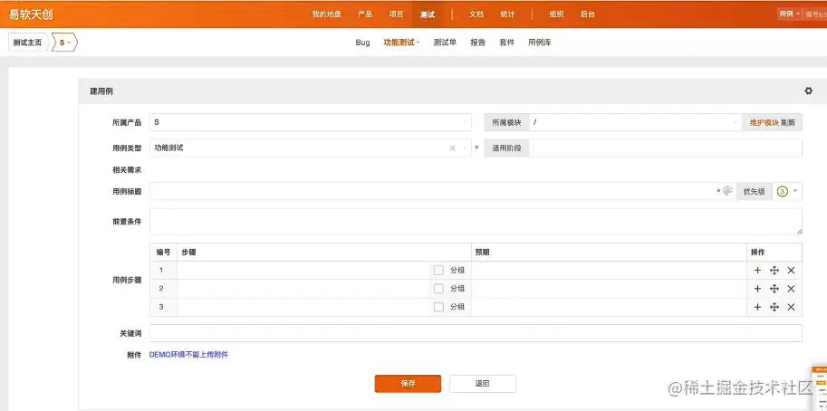Open the 用例类型 dropdown arrow
Screen dimensions: 827x411
click(465, 148)
